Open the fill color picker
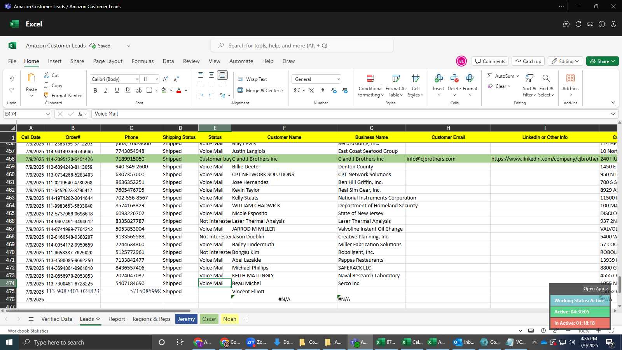622x350 pixels. coord(164,90)
